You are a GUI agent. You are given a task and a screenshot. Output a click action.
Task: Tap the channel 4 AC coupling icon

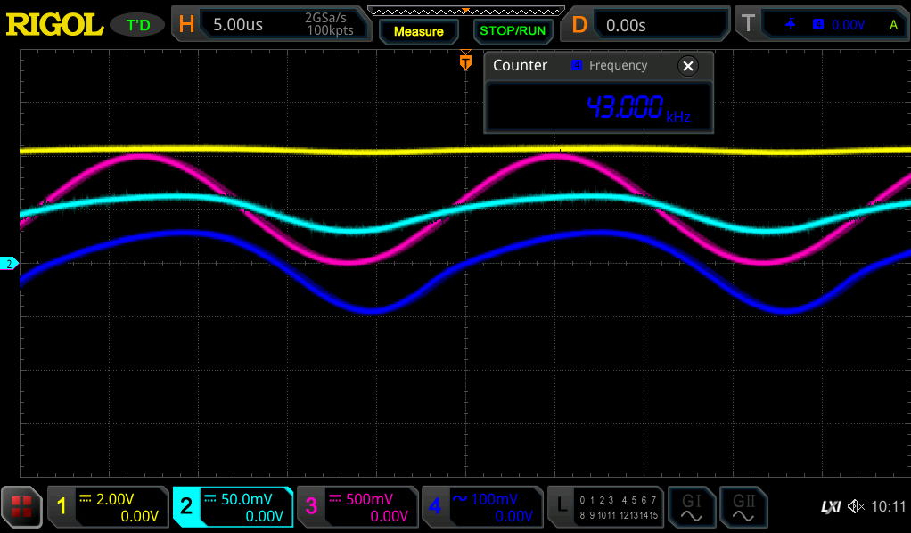pyautogui.click(x=460, y=499)
